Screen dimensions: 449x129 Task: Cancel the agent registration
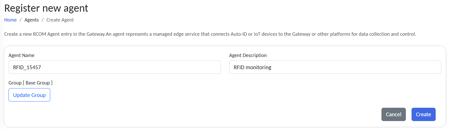click(393, 114)
